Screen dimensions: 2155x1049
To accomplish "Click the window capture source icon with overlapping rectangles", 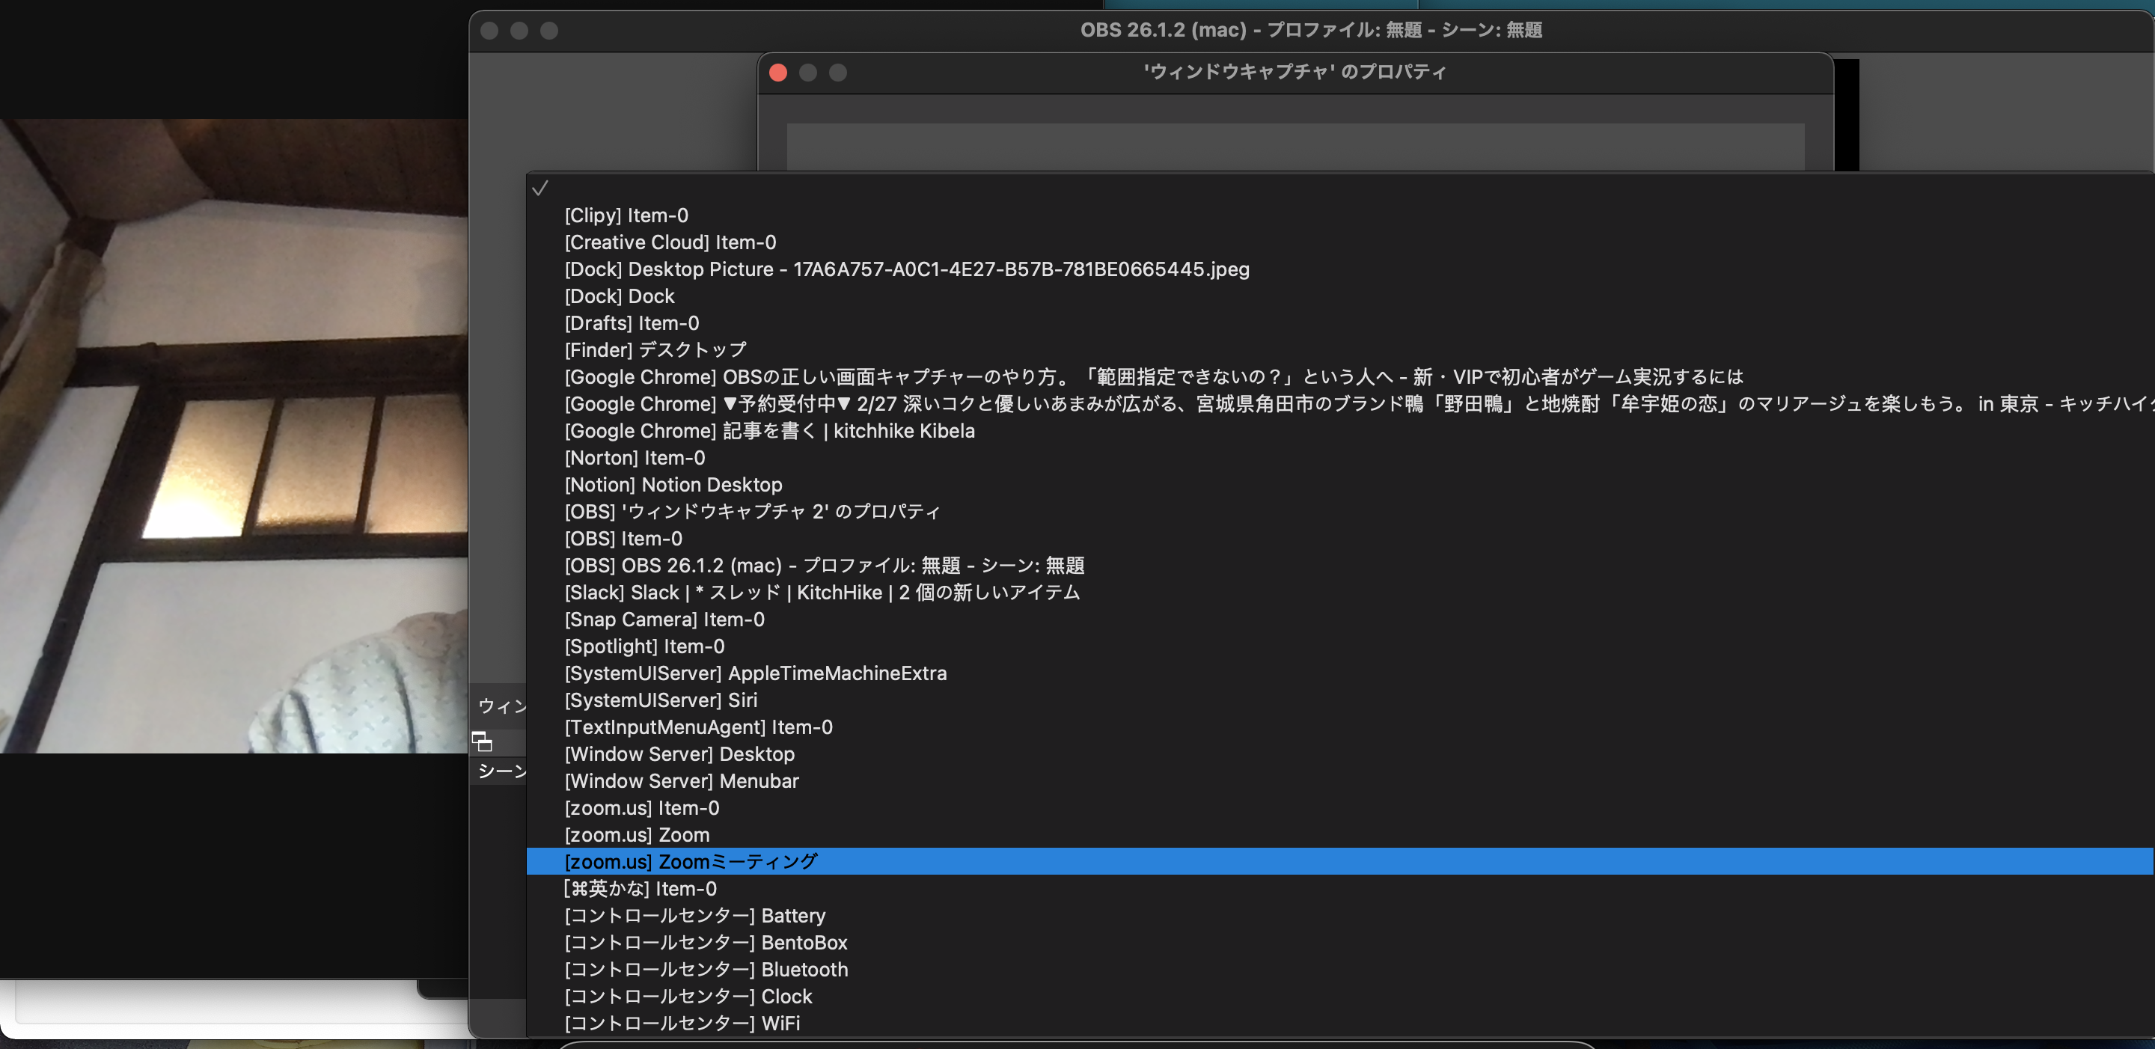I will (481, 741).
